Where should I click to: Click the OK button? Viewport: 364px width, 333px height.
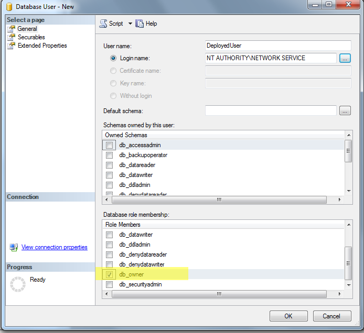click(x=288, y=316)
